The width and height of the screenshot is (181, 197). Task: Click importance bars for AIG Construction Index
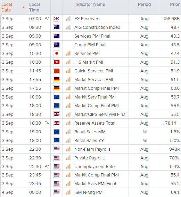pos(68,27)
